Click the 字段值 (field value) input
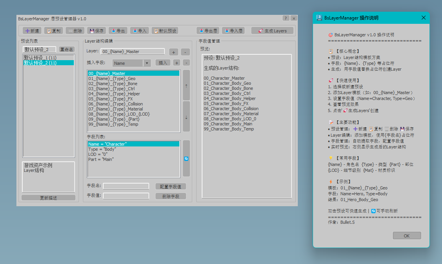This screenshot has width=442, height=264. click(126, 196)
